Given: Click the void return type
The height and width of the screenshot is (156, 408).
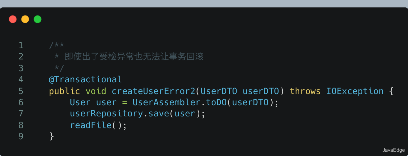Looking at the screenshot, I should click(x=96, y=91).
